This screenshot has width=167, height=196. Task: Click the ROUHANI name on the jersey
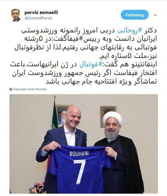79,154
